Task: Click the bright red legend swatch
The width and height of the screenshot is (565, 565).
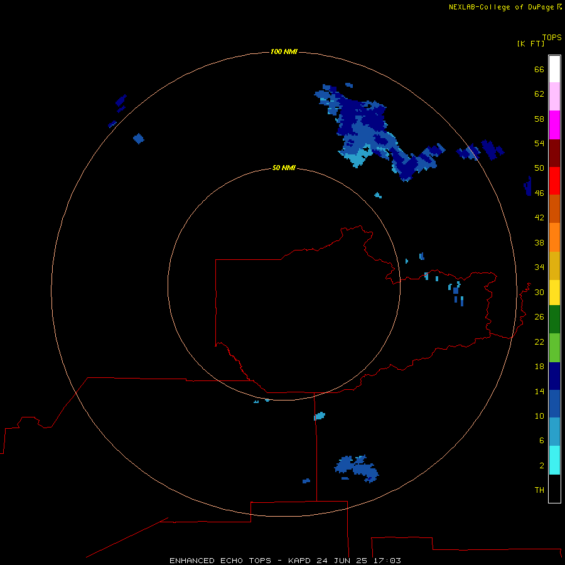Action: tap(554, 181)
